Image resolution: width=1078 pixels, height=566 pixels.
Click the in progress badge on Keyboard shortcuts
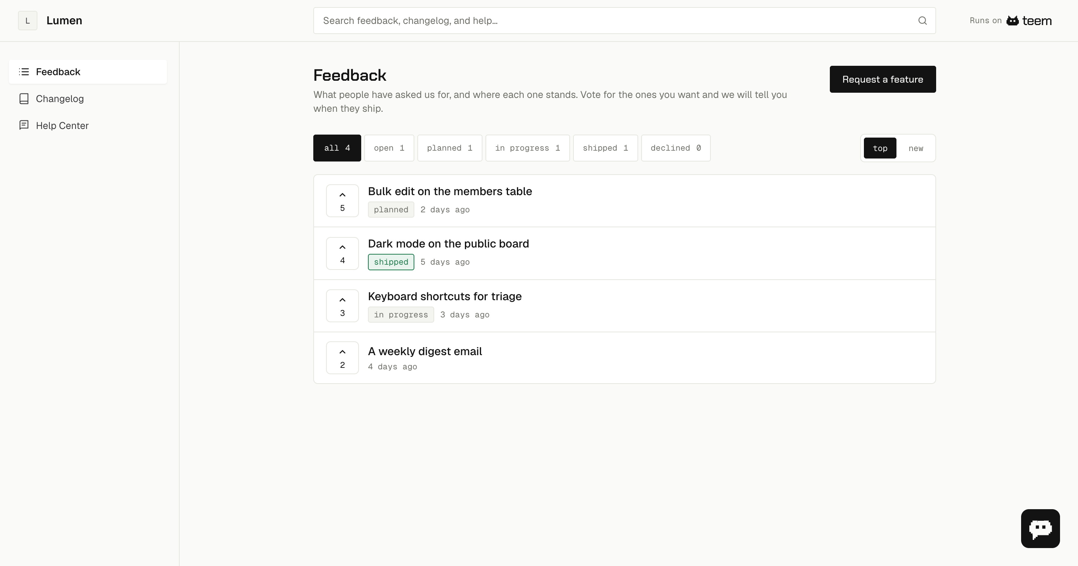click(x=401, y=315)
